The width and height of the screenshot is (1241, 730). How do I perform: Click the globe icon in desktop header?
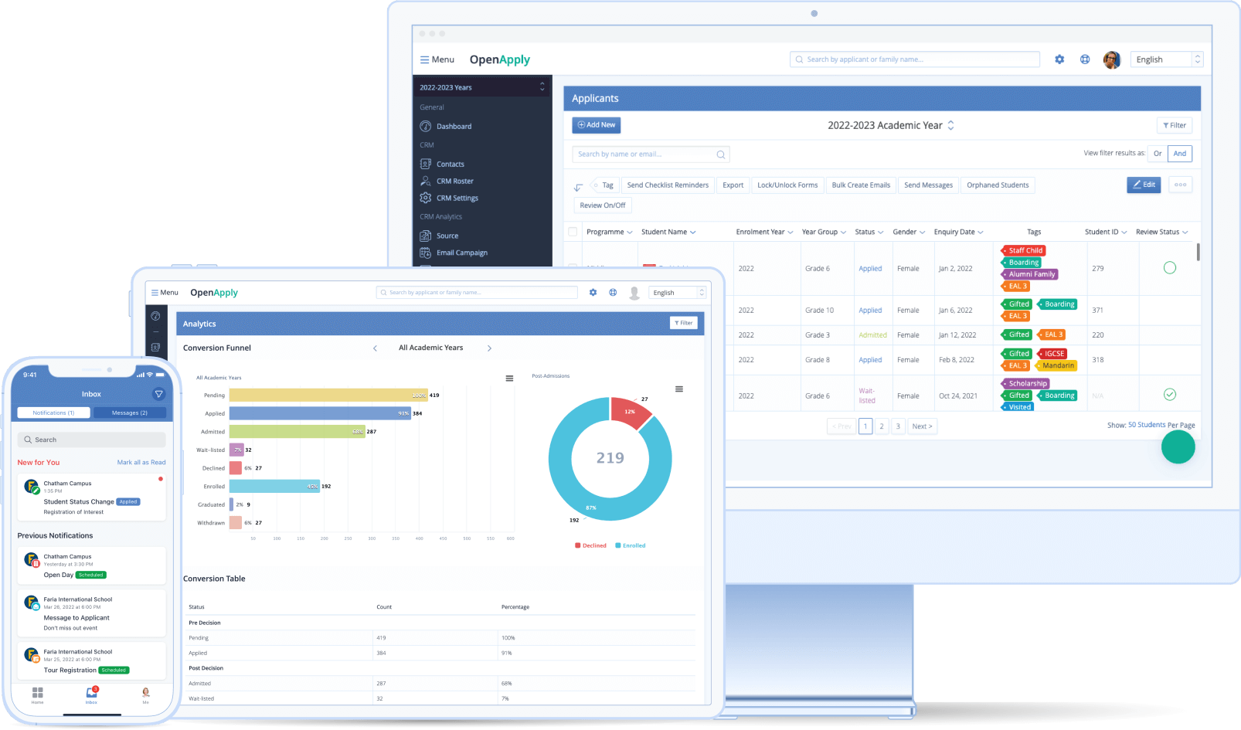click(1085, 59)
